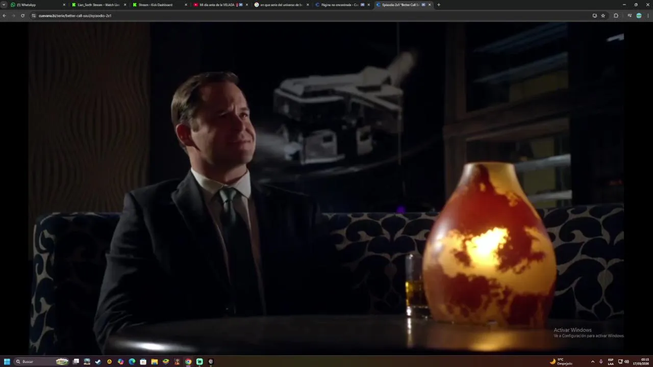
Task: Open the browser extensions menu
Action: tap(616, 16)
